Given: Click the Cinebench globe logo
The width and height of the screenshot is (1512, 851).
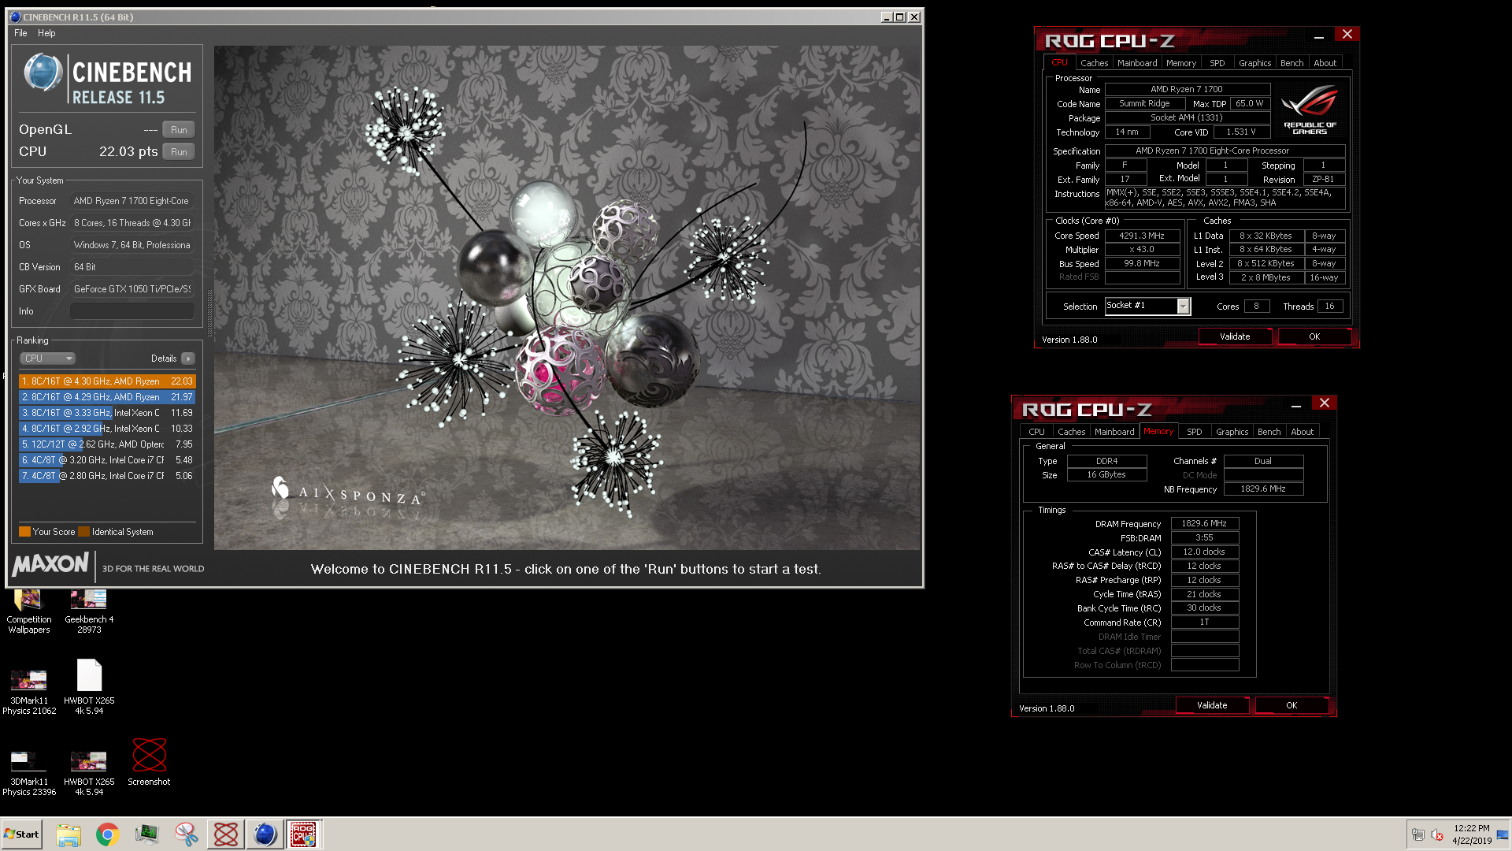Looking at the screenshot, I should coord(43,72).
